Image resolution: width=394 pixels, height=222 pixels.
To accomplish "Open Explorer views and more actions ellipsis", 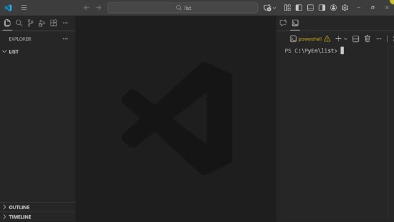I will [65, 39].
